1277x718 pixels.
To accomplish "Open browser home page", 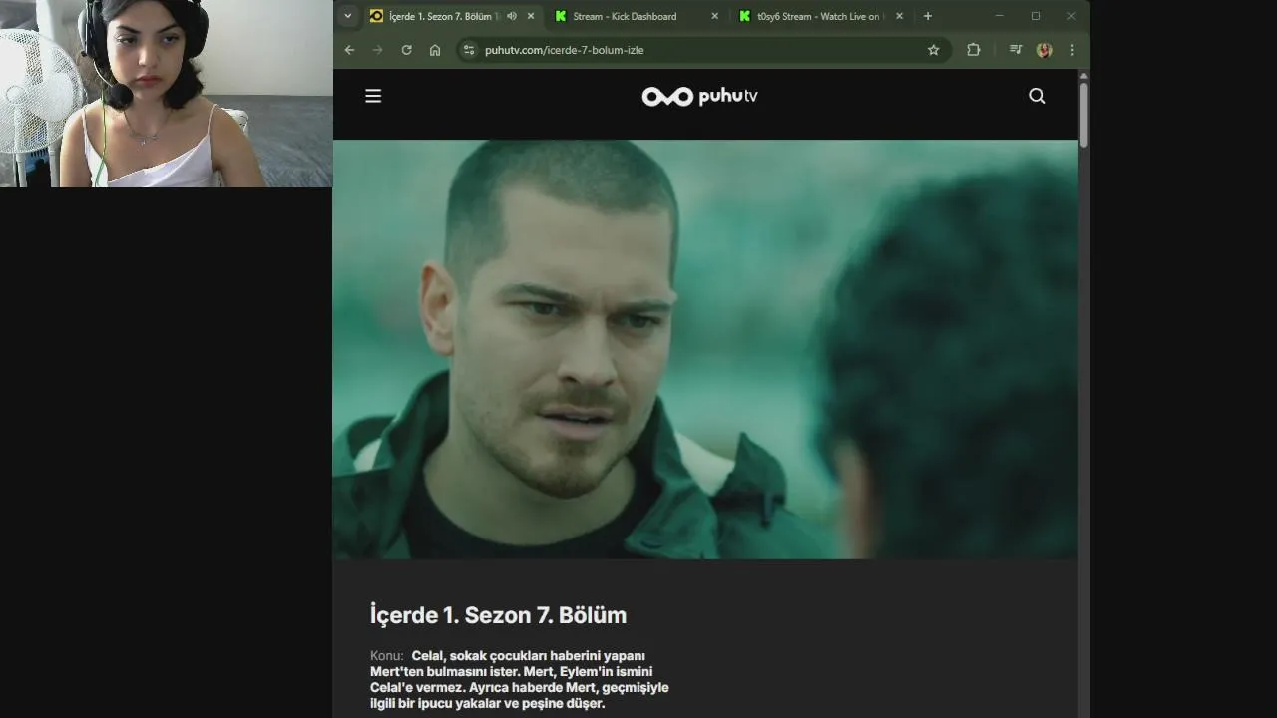I will click(x=435, y=50).
